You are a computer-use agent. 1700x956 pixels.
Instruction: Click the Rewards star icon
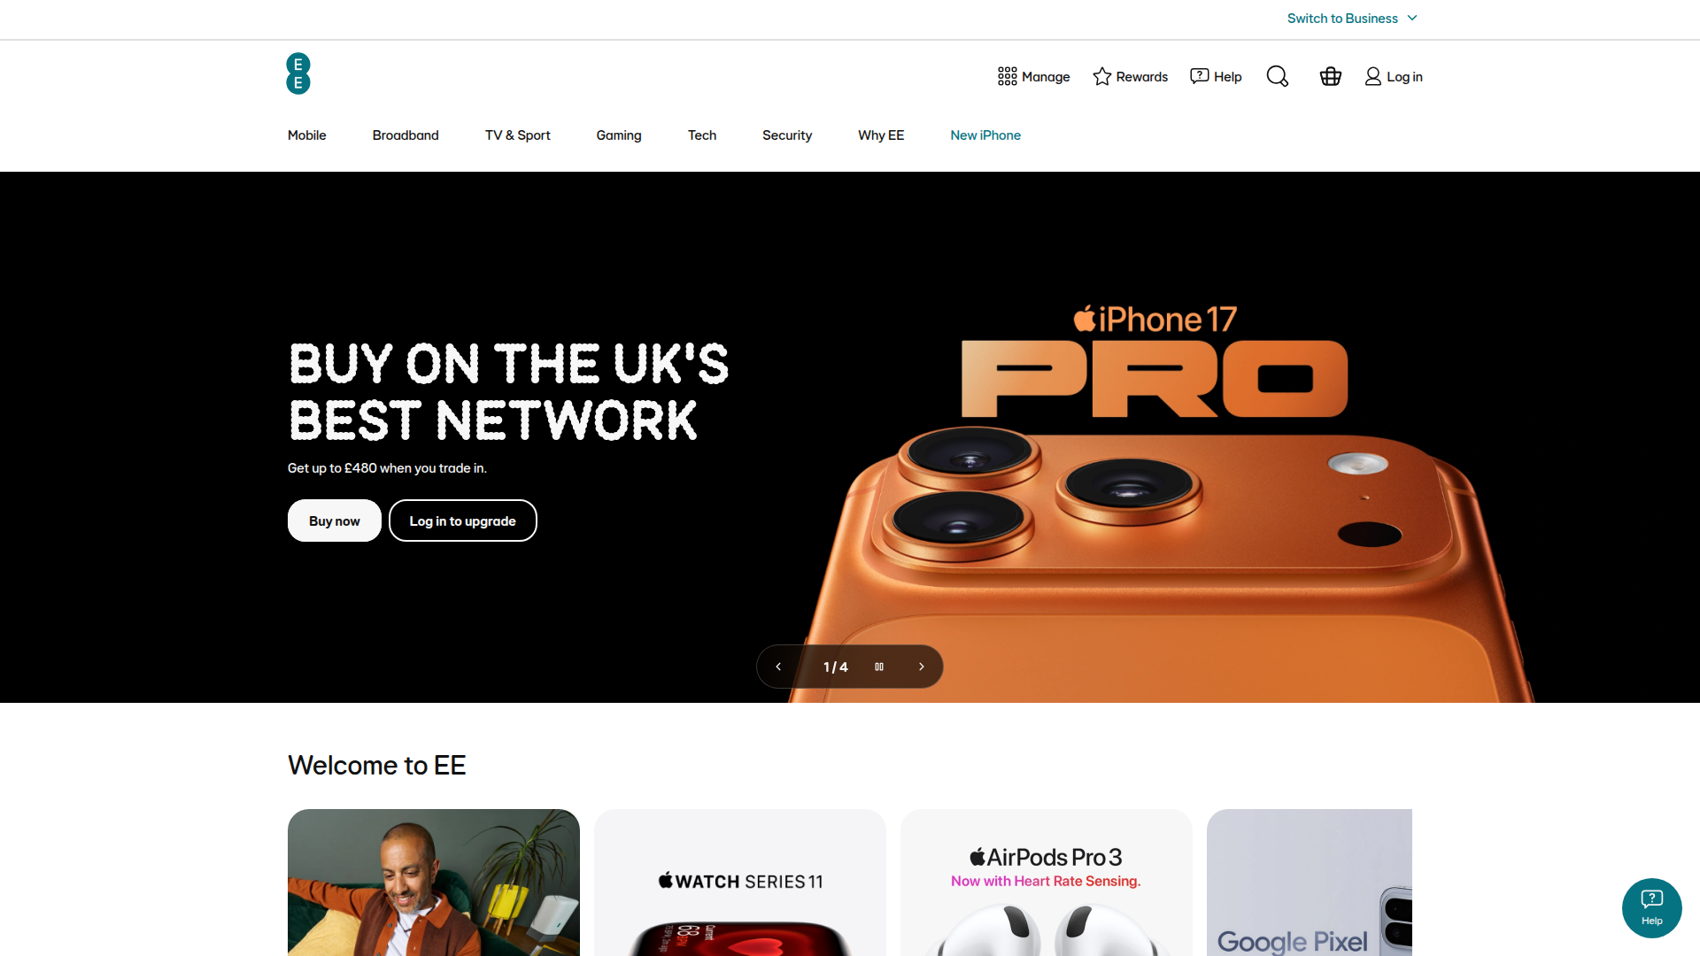pos(1101,76)
